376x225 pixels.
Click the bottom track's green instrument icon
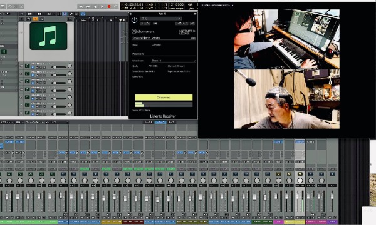[27, 112]
